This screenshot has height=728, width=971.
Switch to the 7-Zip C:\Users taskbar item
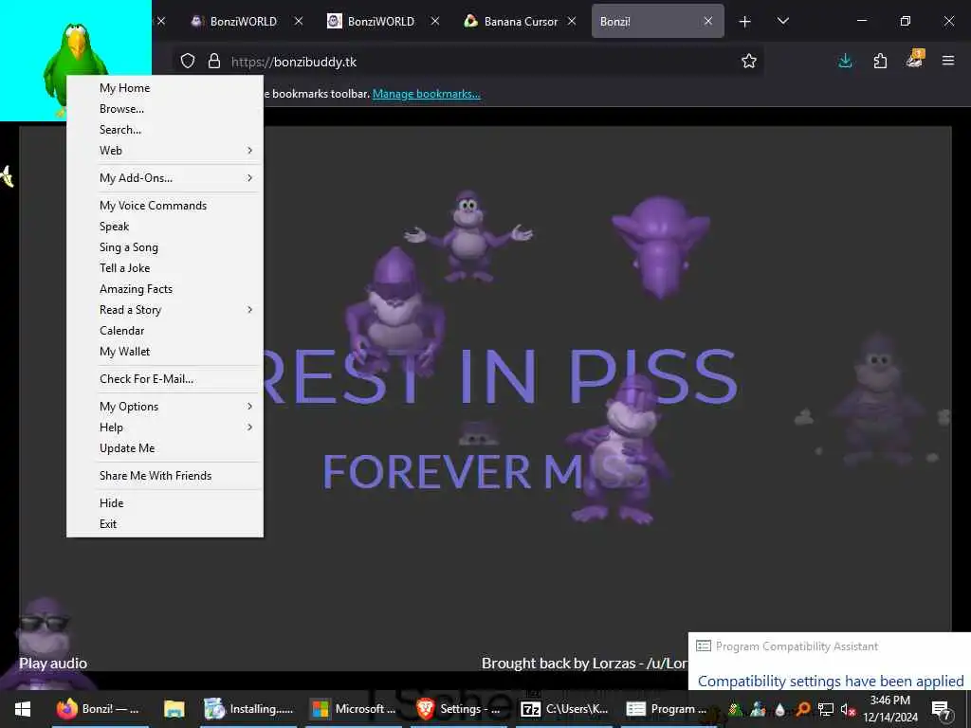point(564,709)
